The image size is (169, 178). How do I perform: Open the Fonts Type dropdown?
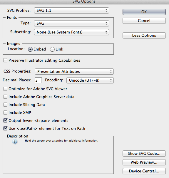point(71,23)
